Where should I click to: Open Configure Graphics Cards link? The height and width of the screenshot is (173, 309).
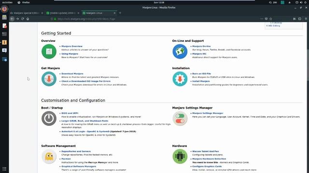coord(207,166)
